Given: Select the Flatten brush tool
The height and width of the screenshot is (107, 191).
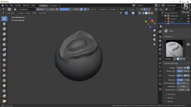Looking at the screenshot, I should point(4,70).
